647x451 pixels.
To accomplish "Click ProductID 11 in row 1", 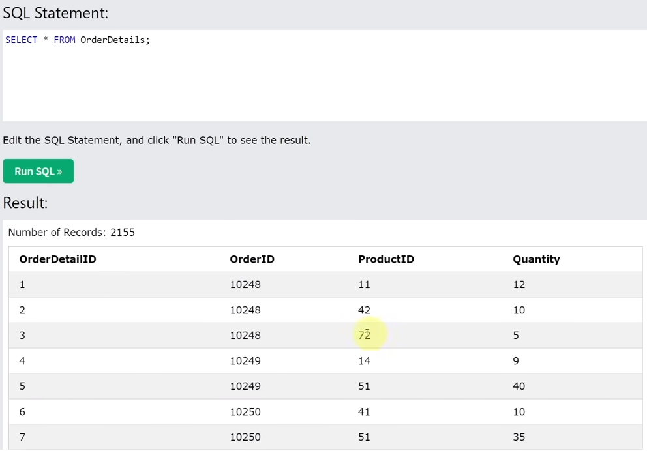I will click(x=364, y=284).
